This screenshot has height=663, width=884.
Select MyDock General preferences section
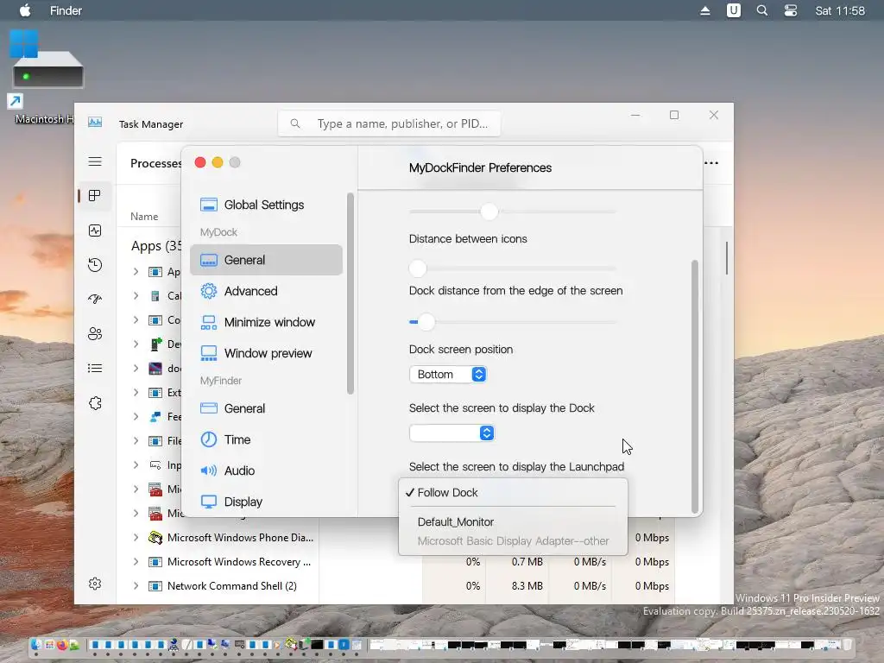pyautogui.click(x=266, y=260)
